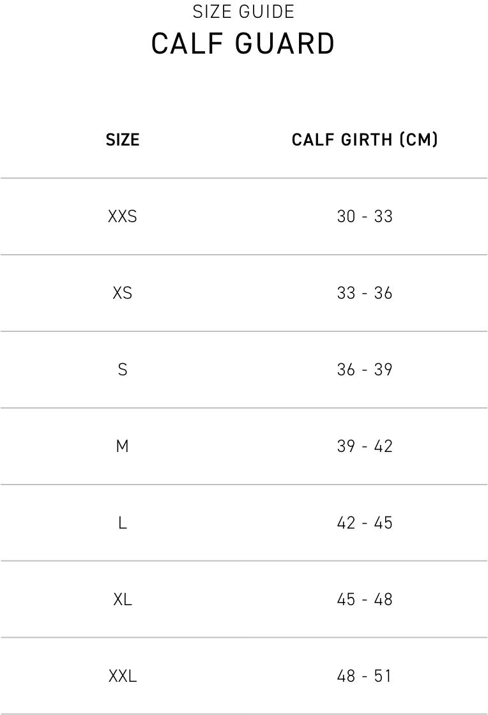Click the XS size label
This screenshot has width=488, height=715.
pyautogui.click(x=123, y=293)
